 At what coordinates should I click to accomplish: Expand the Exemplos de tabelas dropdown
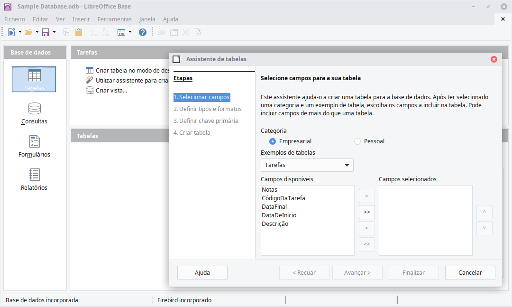click(347, 165)
